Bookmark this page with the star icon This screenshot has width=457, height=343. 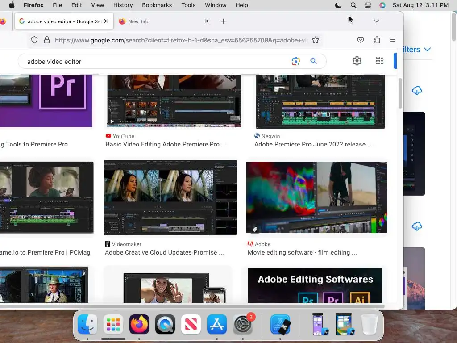(316, 40)
